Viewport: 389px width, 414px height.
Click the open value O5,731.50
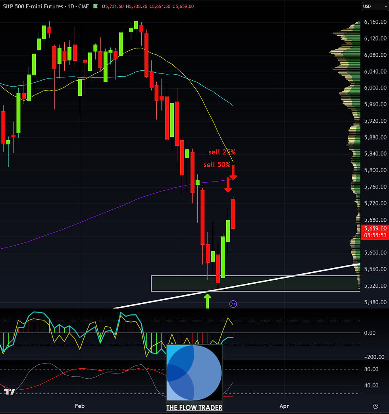click(113, 6)
